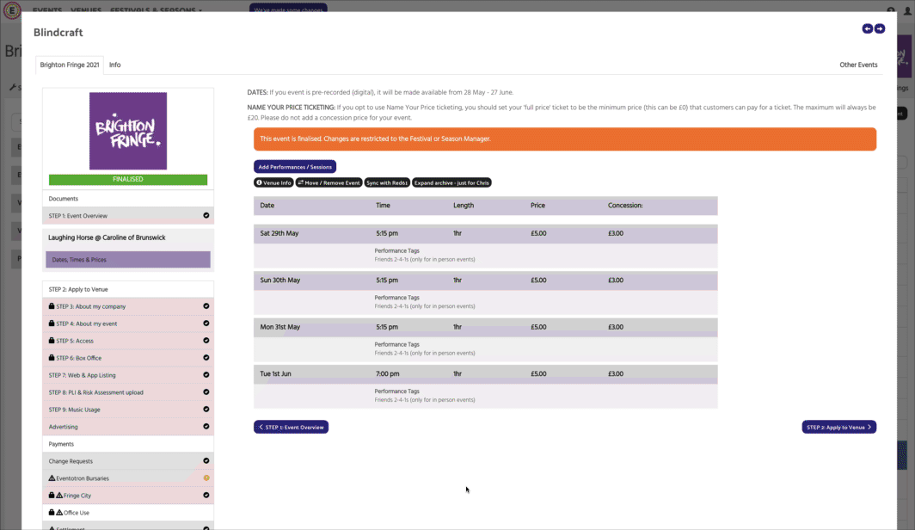Go to the previous event using the left arrow icon
The width and height of the screenshot is (915, 530).
(867, 28)
